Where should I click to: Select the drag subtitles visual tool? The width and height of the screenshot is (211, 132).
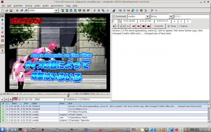tap(2, 20)
